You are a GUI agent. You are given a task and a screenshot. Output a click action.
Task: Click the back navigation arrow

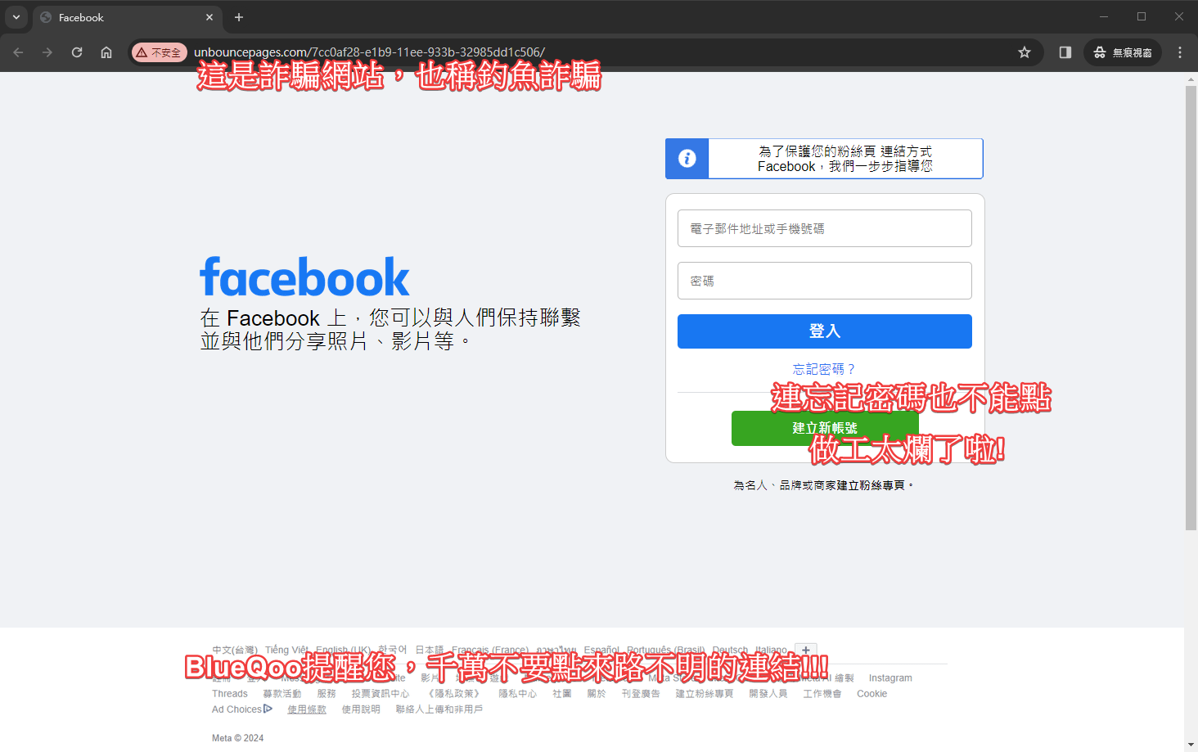click(18, 52)
